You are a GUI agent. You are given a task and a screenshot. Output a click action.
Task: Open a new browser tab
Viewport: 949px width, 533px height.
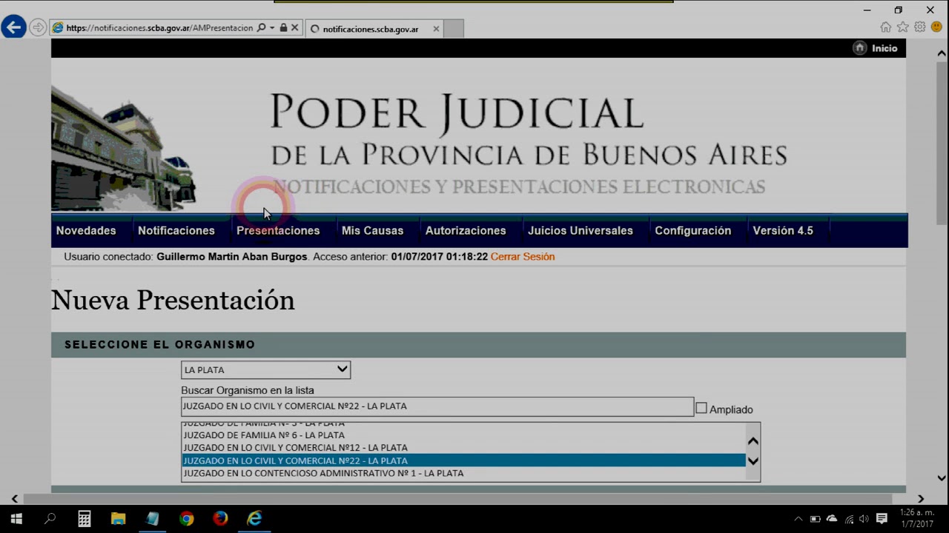(453, 29)
